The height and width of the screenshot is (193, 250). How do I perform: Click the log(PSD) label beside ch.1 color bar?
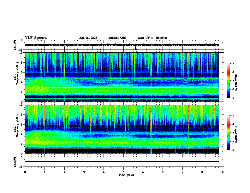[236, 82]
